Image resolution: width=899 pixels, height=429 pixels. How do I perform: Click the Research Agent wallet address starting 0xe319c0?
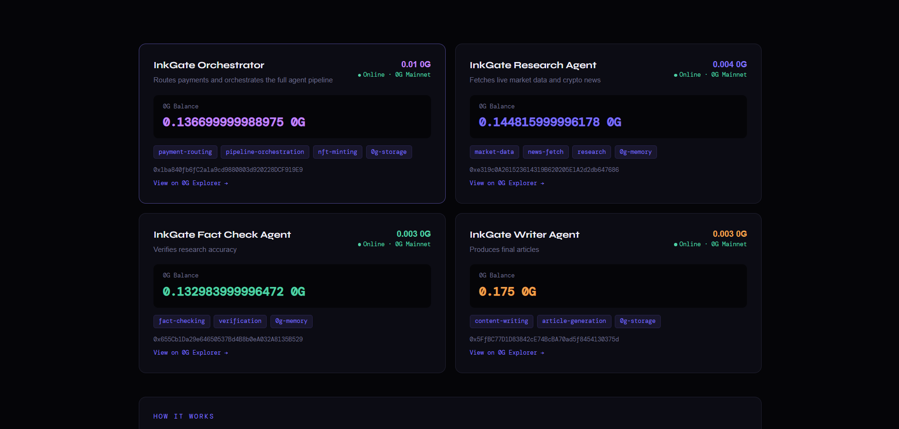(x=544, y=170)
